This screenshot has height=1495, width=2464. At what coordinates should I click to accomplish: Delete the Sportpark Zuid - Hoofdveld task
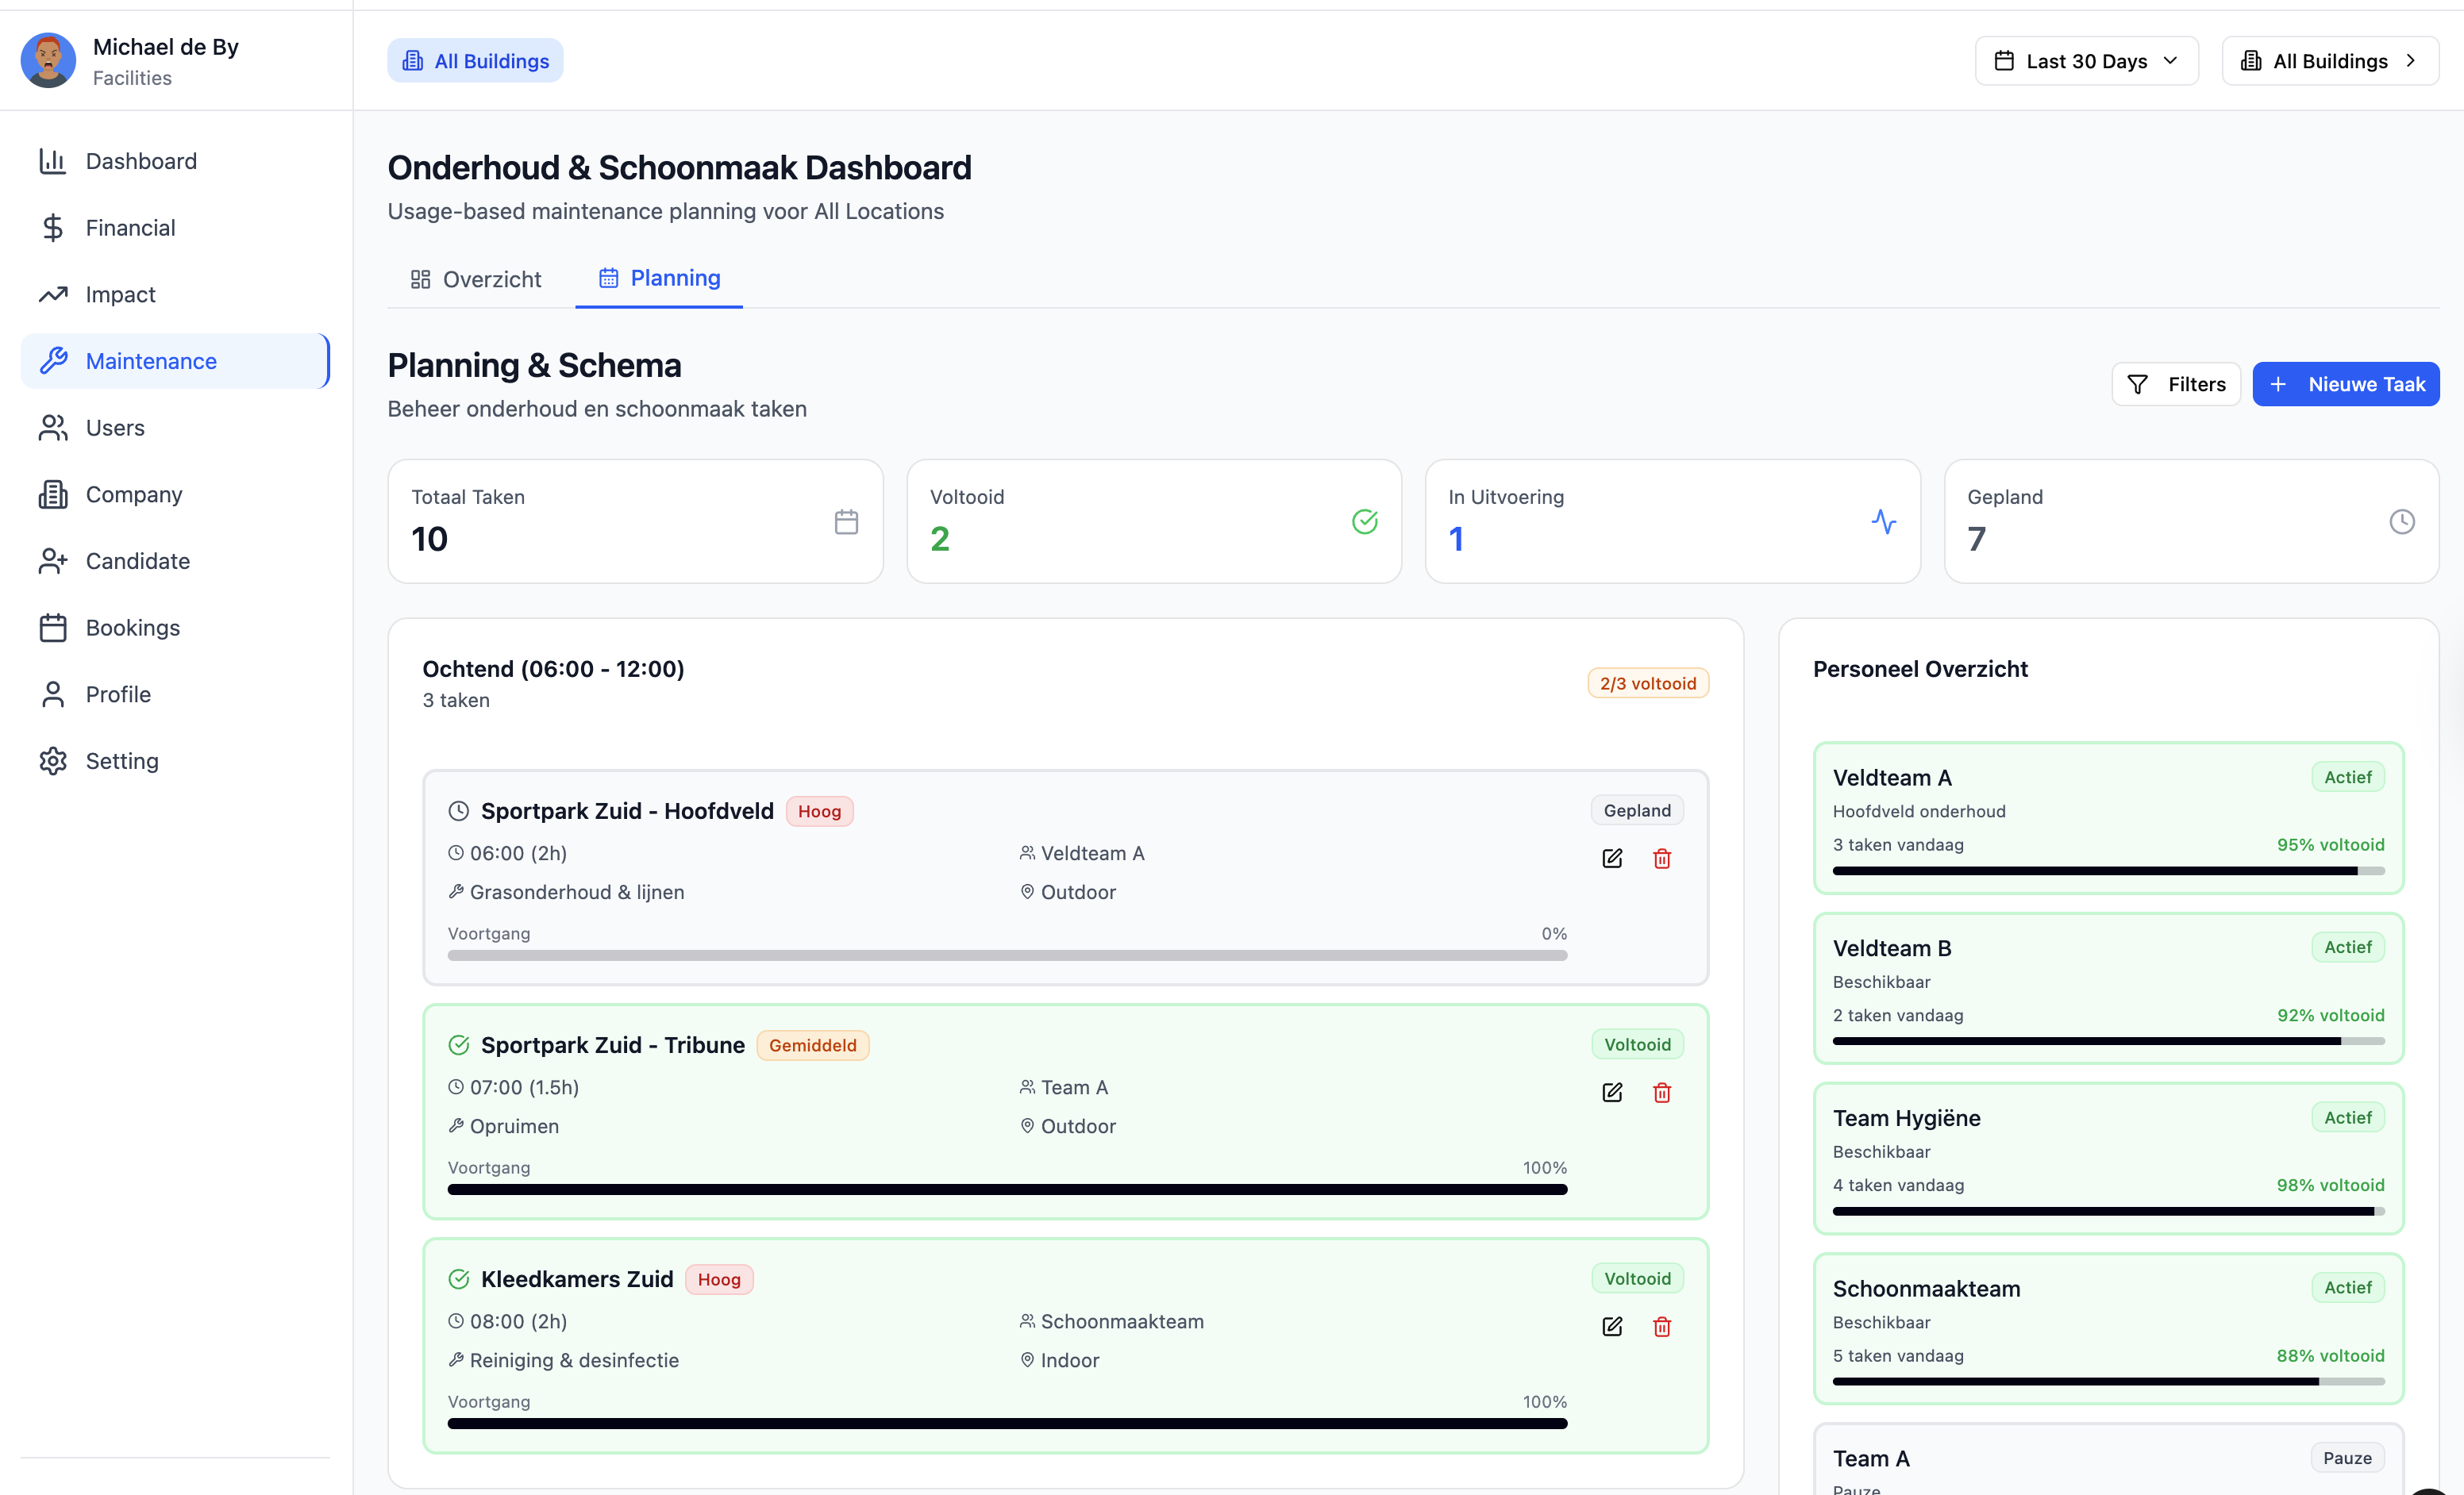1662,859
